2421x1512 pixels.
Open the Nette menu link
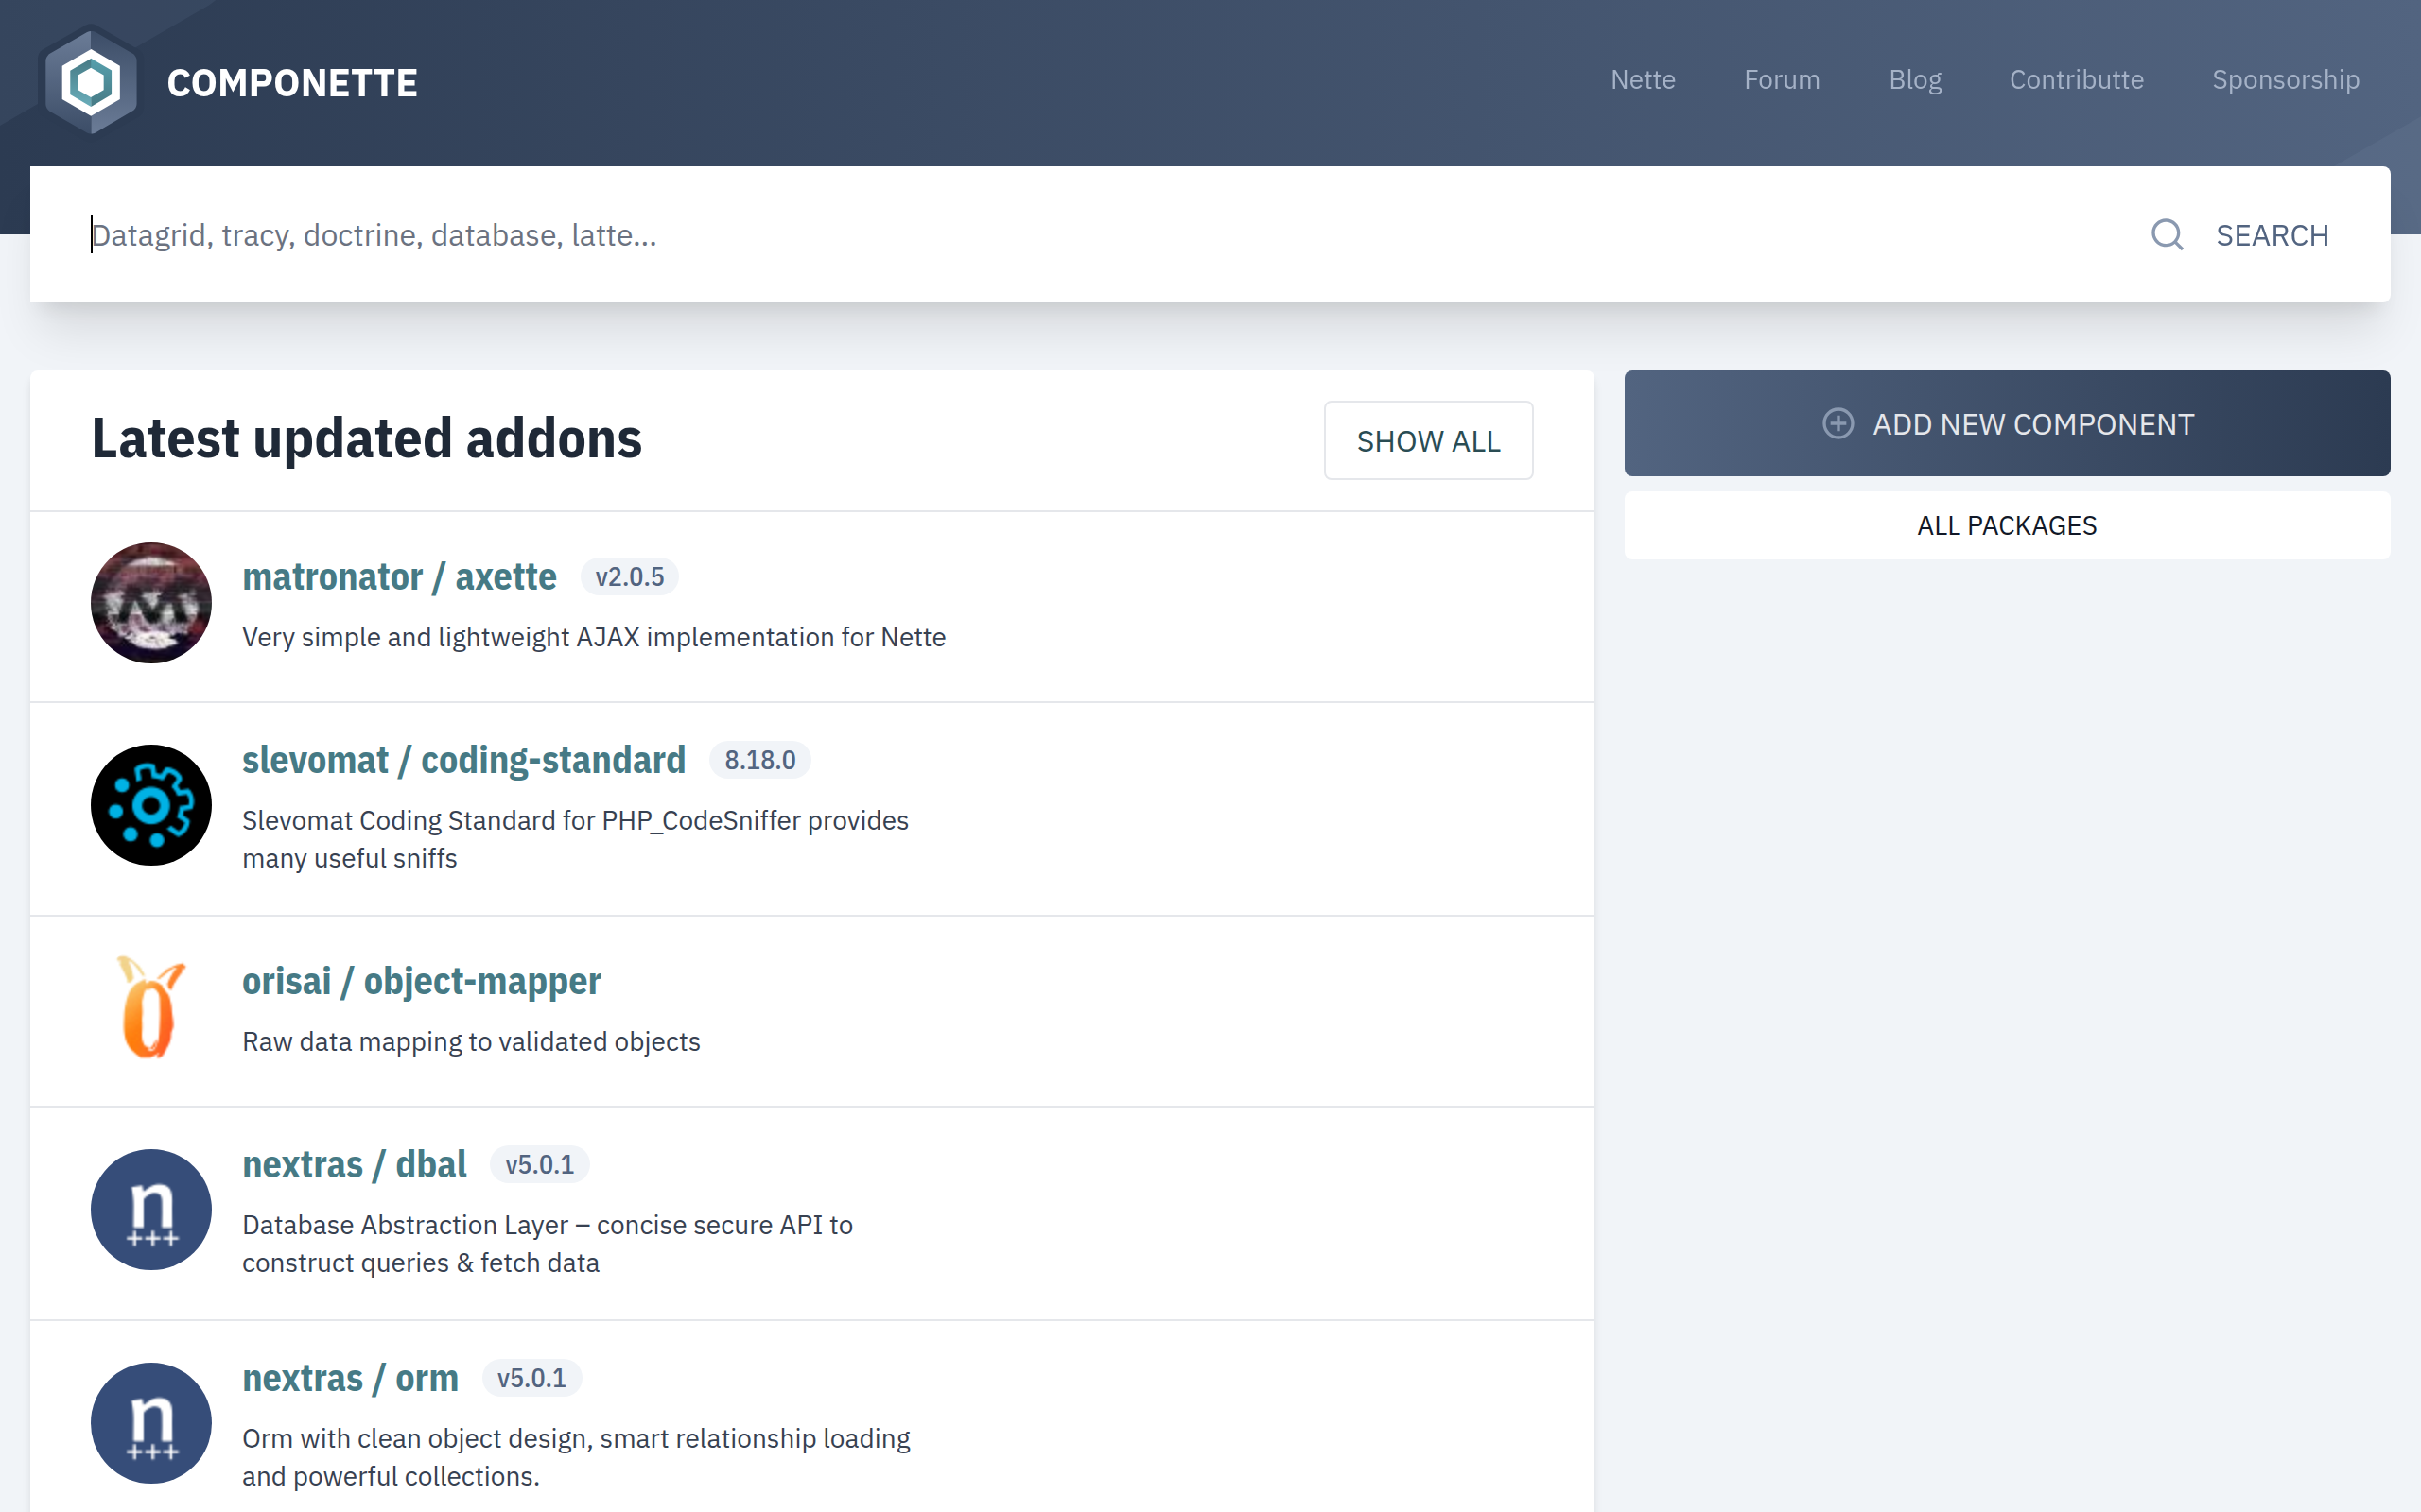click(1643, 80)
